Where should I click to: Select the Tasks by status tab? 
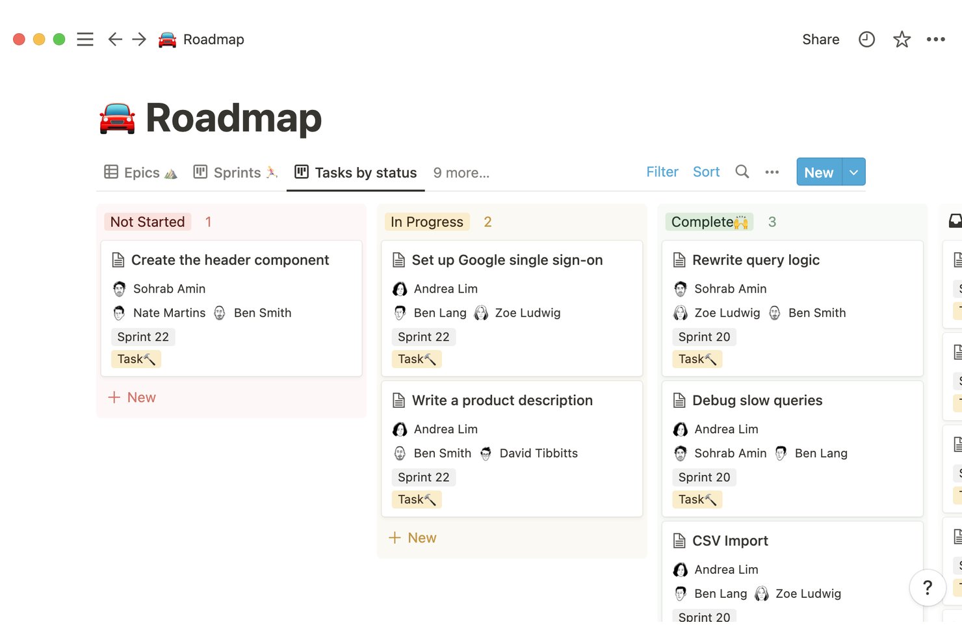click(x=356, y=172)
